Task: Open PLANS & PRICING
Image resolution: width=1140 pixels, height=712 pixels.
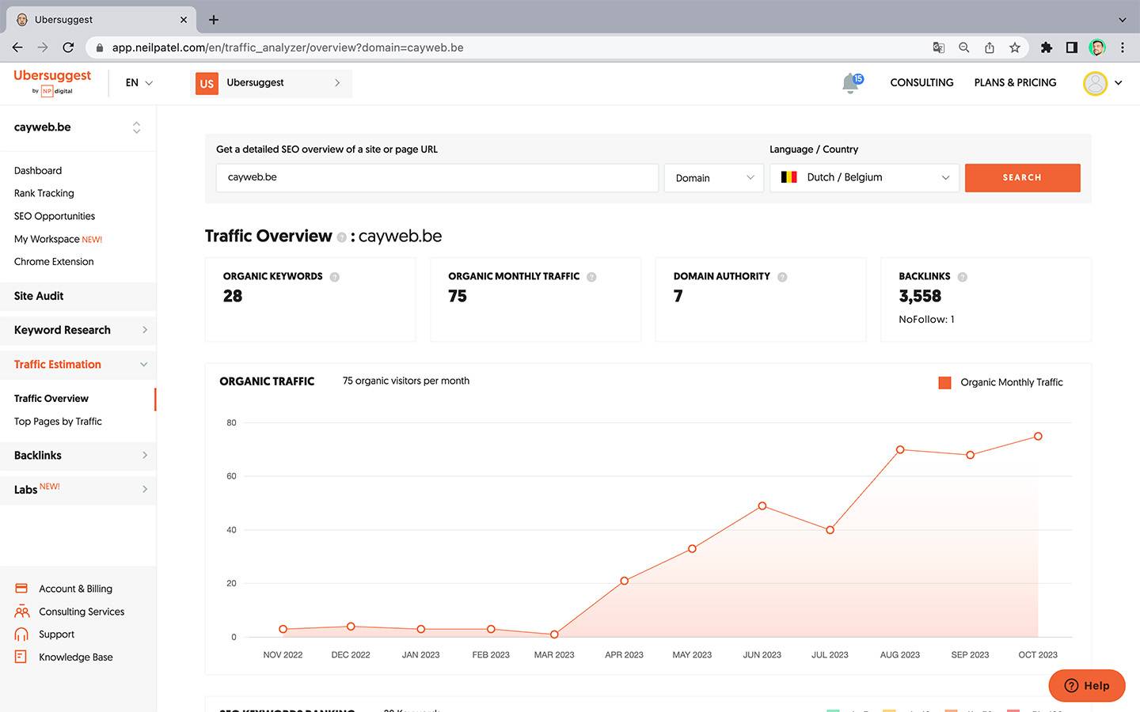Action: (1015, 83)
